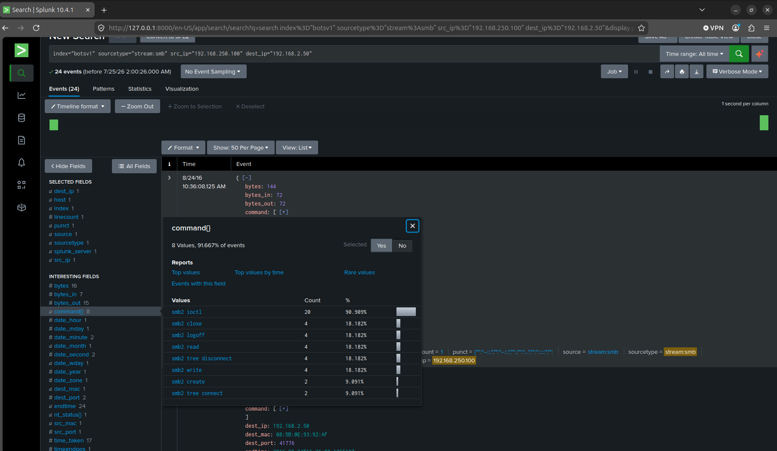
Task: Click Events with this field link
Action: (198, 284)
